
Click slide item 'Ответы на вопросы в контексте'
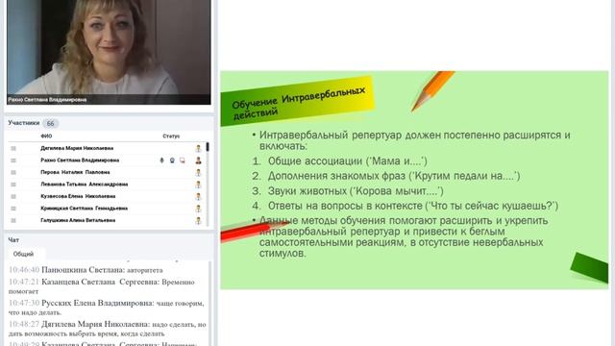point(413,206)
